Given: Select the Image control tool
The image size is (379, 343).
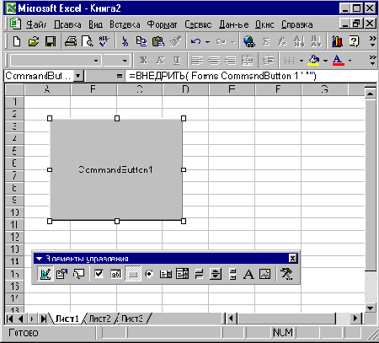Looking at the screenshot, I should click(x=265, y=274).
